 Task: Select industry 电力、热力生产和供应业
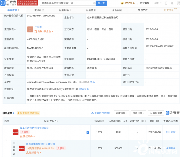point(40,68)
